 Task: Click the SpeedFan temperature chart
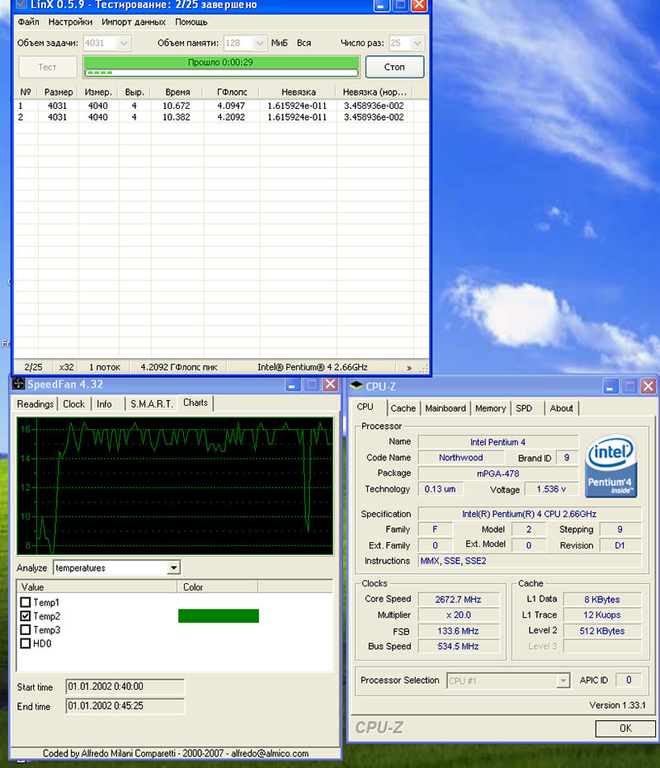175,486
